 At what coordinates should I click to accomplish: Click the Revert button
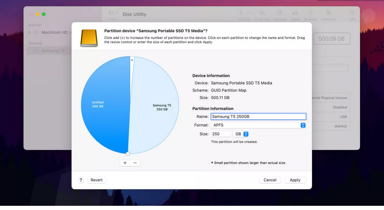97,180
